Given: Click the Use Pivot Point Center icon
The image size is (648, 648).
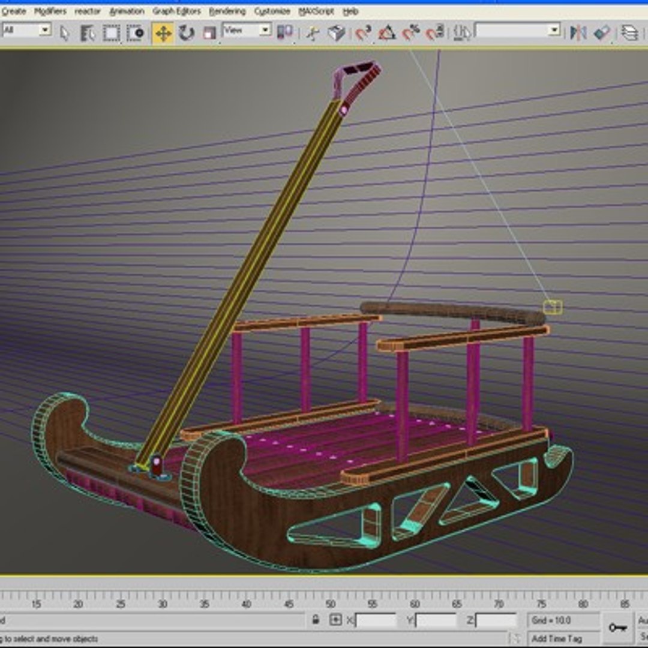Looking at the screenshot, I should 285,32.
